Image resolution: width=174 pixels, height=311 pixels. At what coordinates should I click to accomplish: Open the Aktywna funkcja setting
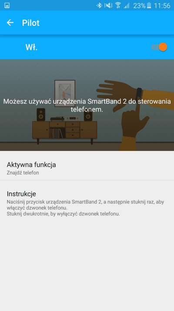tap(87, 168)
